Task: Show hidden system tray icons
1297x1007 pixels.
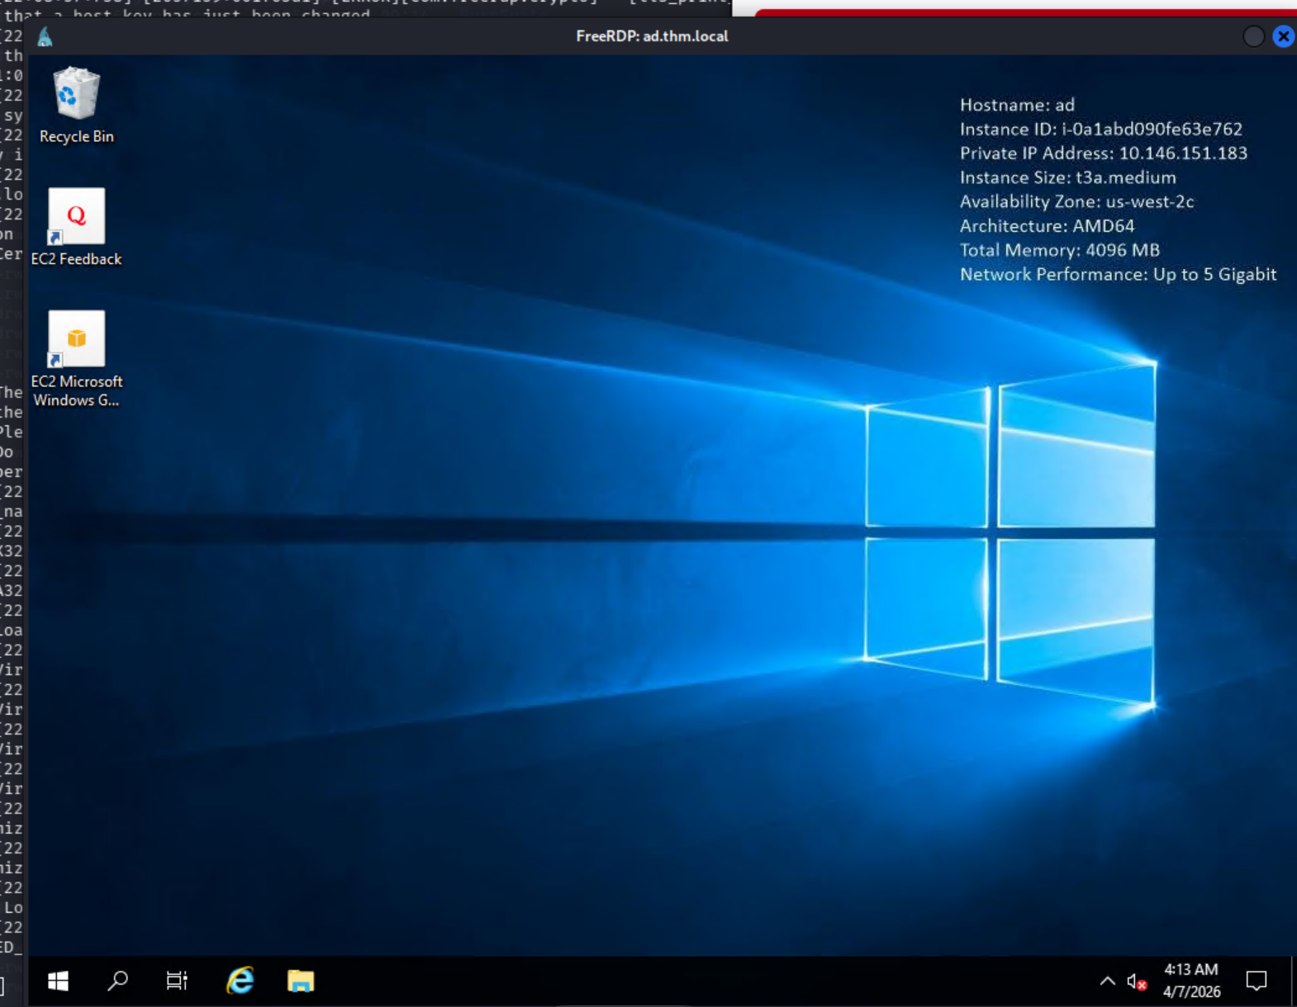Action: click(x=1107, y=981)
